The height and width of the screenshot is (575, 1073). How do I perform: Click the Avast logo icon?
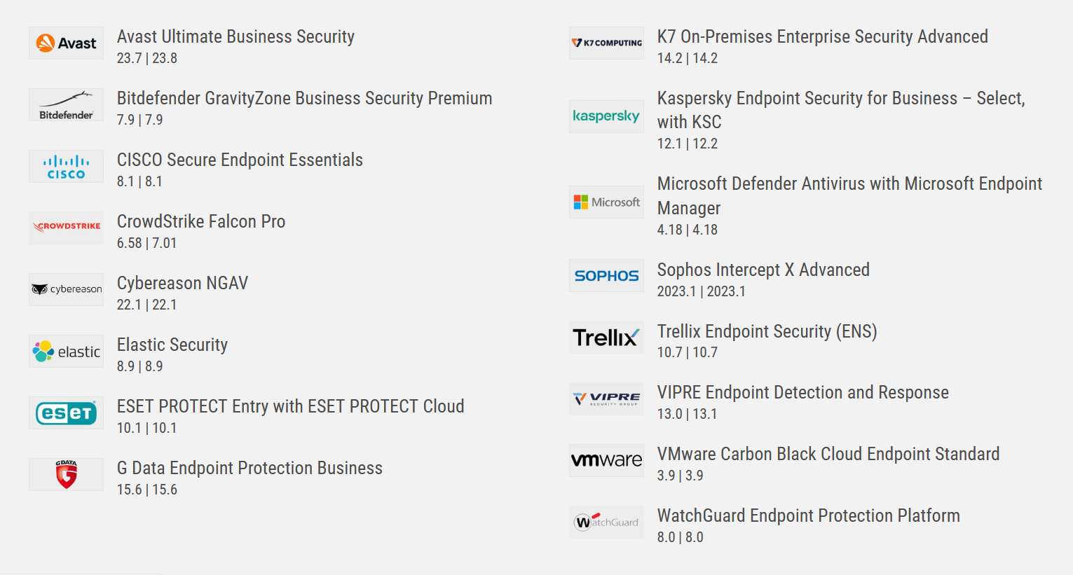click(x=66, y=43)
